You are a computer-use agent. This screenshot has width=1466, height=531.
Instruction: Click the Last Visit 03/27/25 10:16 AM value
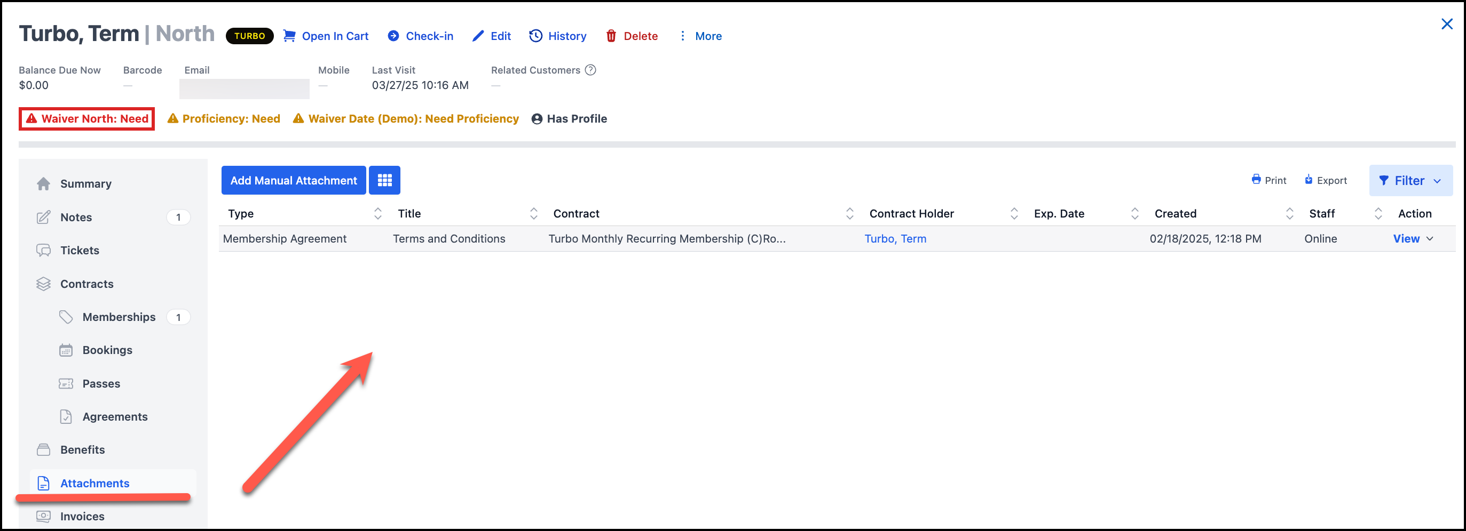click(420, 85)
